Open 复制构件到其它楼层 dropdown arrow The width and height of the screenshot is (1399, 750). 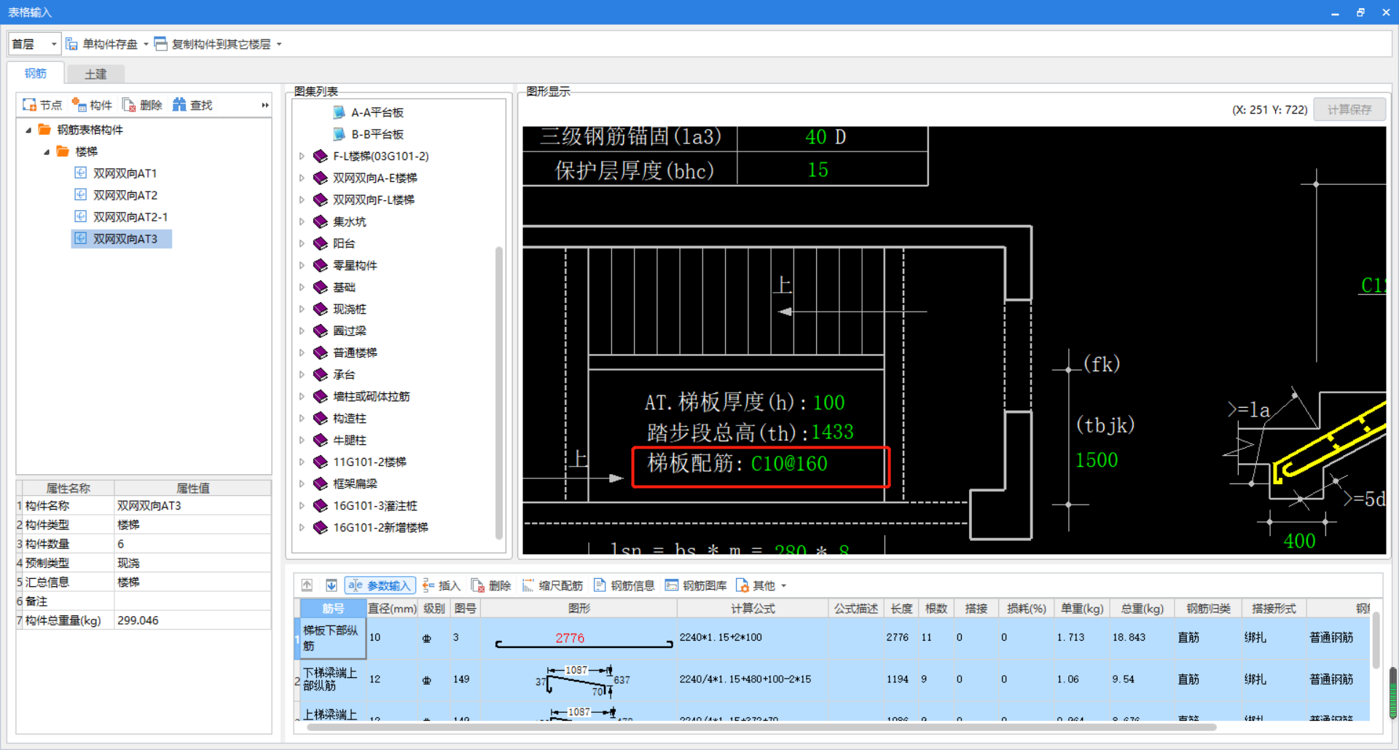coord(279,44)
